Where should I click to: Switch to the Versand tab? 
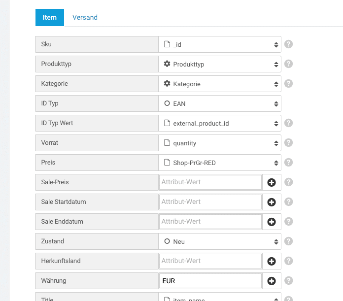pyautogui.click(x=85, y=17)
